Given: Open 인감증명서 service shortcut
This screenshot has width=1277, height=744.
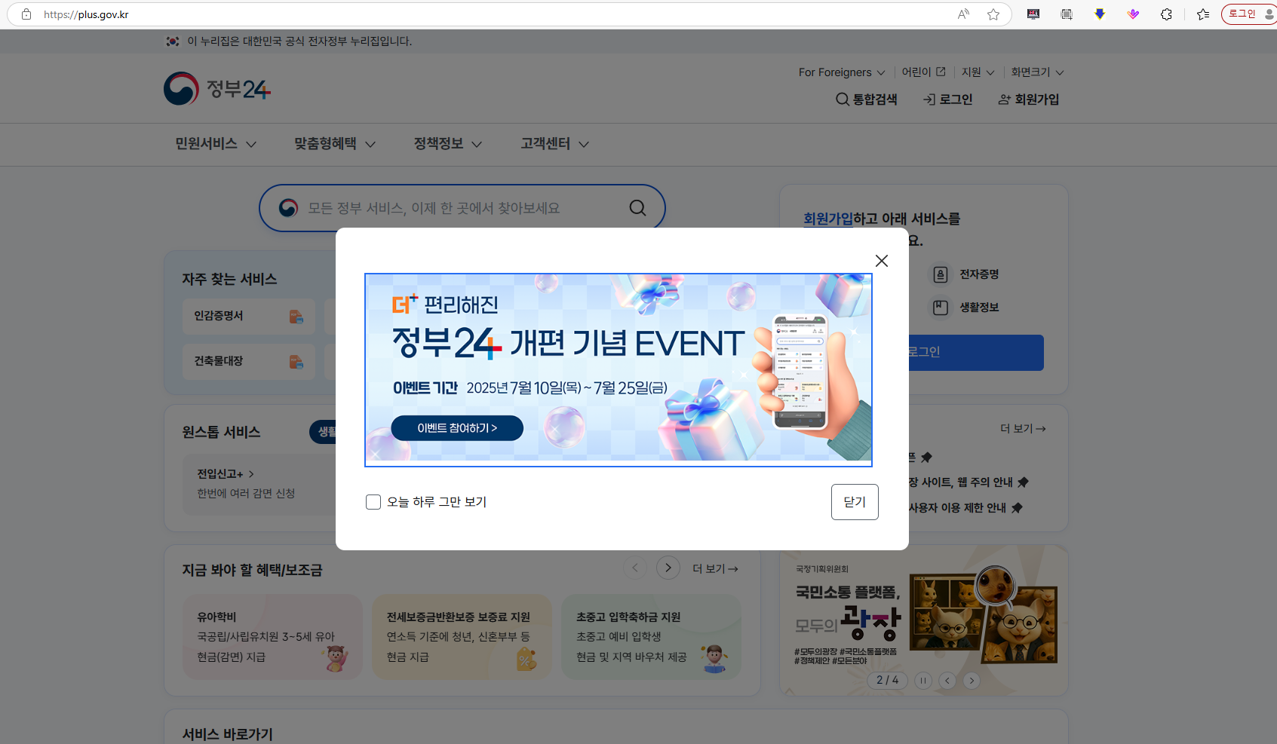Looking at the screenshot, I should [x=249, y=317].
